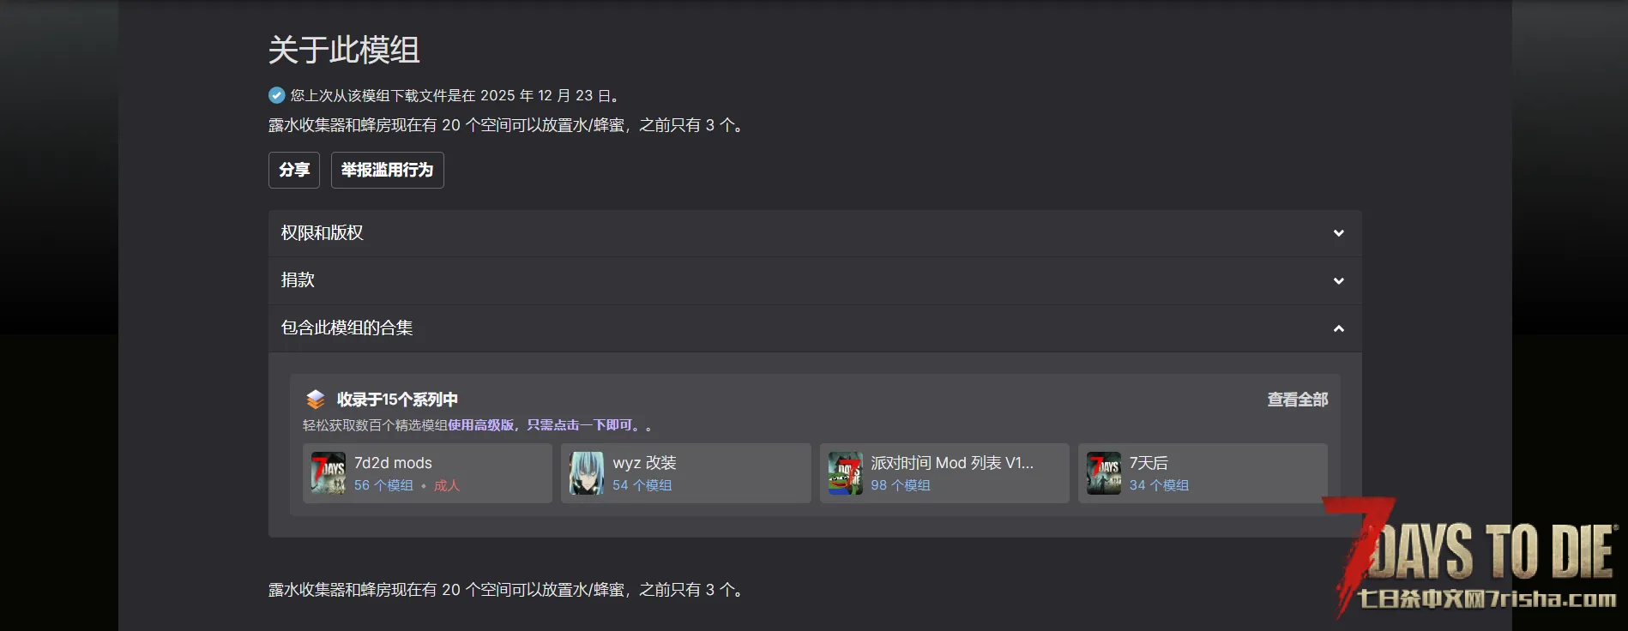Click the 举报滥用行为 button
Viewport: 1628px width, 631px height.
(x=388, y=170)
